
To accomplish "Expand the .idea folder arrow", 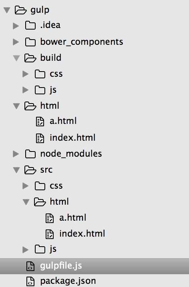I will click(x=16, y=26).
